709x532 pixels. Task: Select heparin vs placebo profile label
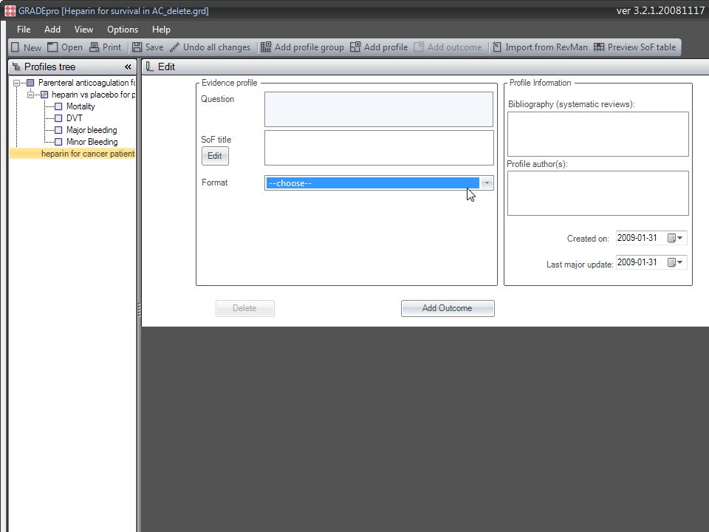pos(93,95)
